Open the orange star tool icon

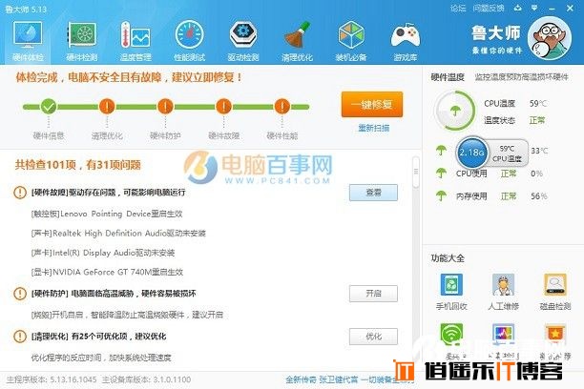555,334
